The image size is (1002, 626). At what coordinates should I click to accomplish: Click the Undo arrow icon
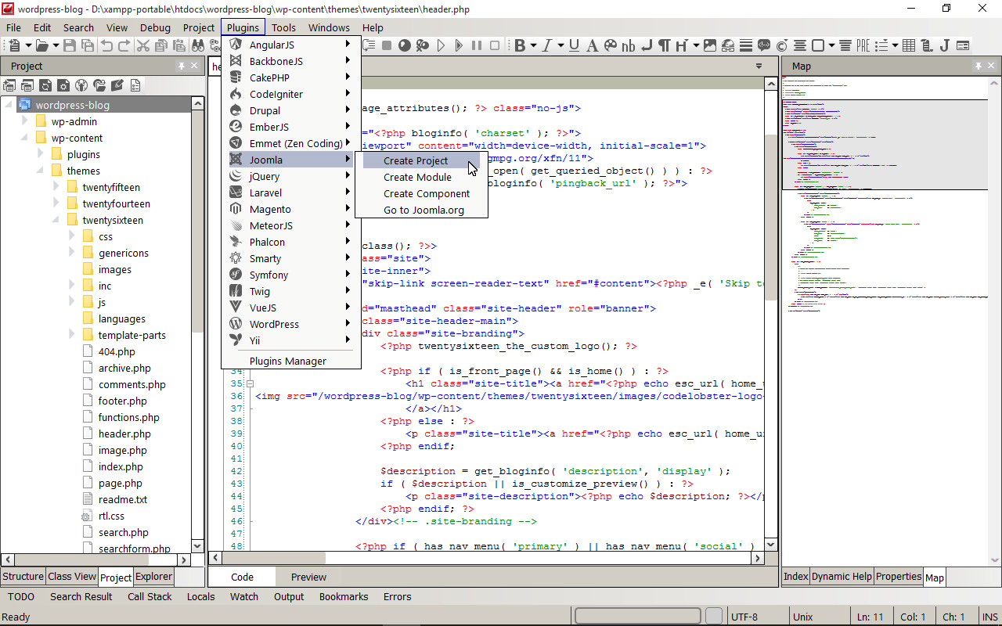(106, 46)
